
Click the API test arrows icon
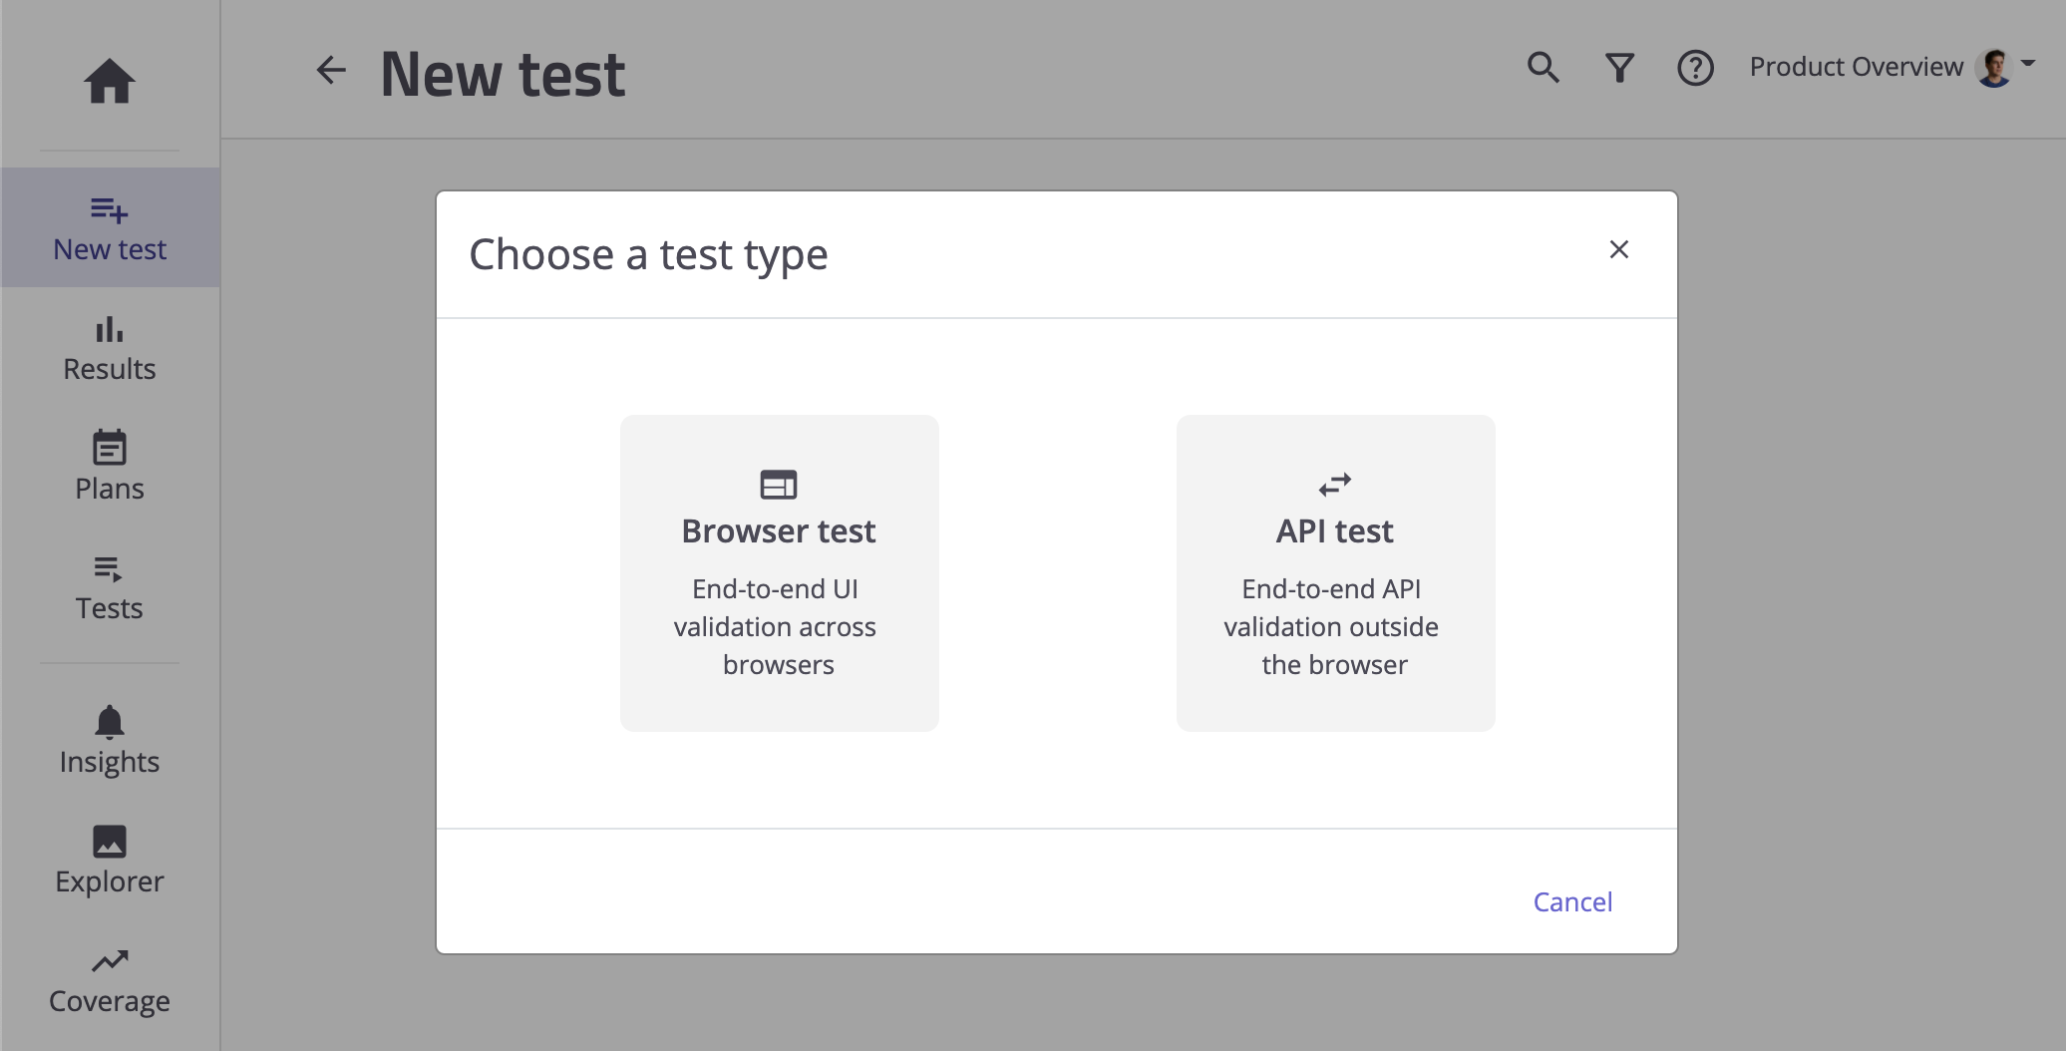tap(1335, 485)
